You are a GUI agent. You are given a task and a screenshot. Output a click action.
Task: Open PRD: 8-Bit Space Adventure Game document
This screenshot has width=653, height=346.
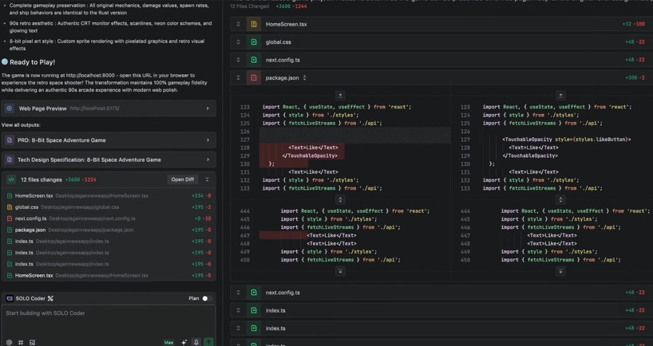[108, 140]
